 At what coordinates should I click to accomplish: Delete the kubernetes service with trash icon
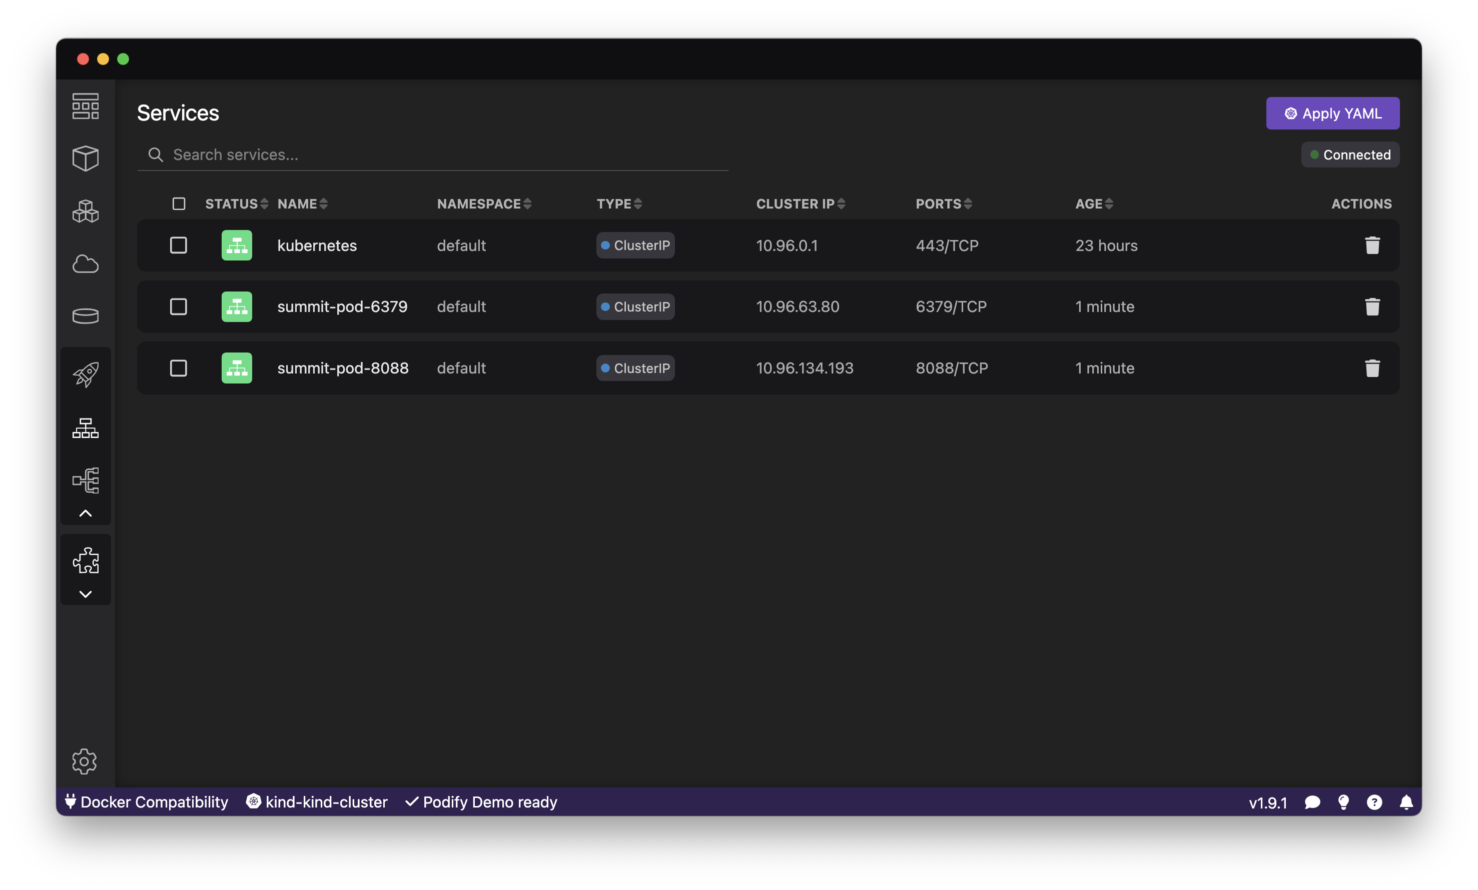point(1372,245)
